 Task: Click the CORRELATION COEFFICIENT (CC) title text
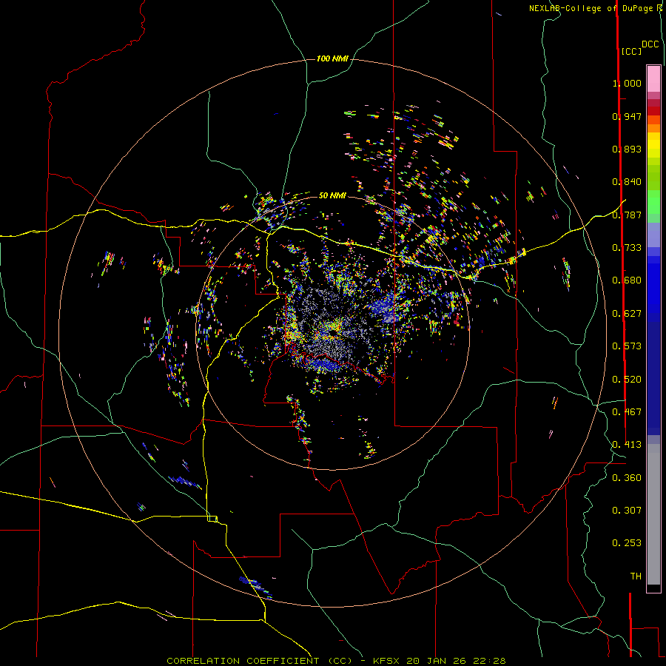click(x=259, y=661)
